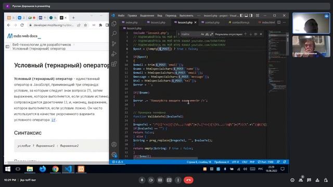
Task: Open a new Chrome tab with the plus button
Action: pyautogui.click(x=73, y=18)
